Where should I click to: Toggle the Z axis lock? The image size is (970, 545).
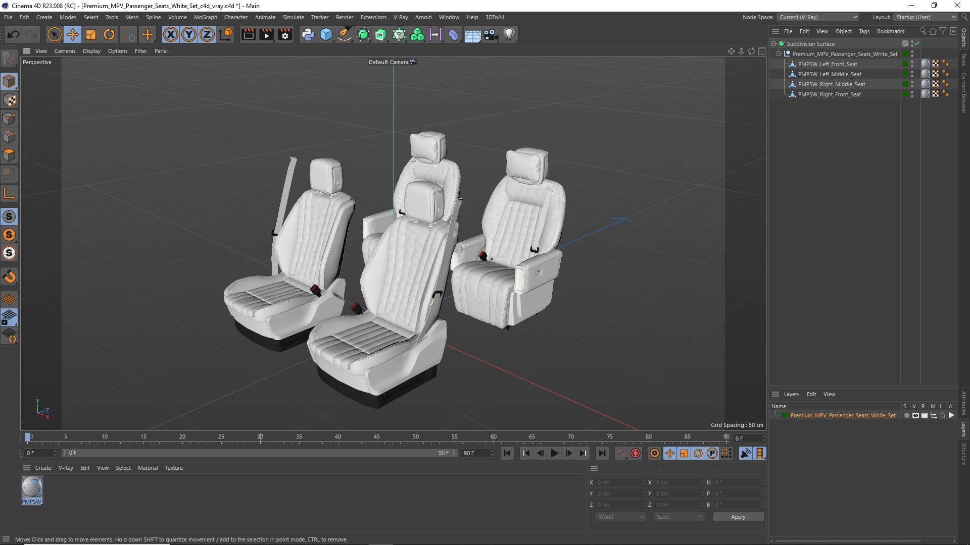coord(207,34)
